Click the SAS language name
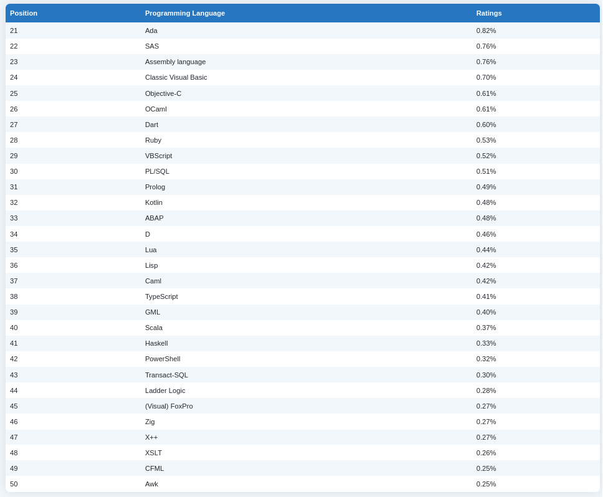The width and height of the screenshot is (603, 497). (x=152, y=46)
